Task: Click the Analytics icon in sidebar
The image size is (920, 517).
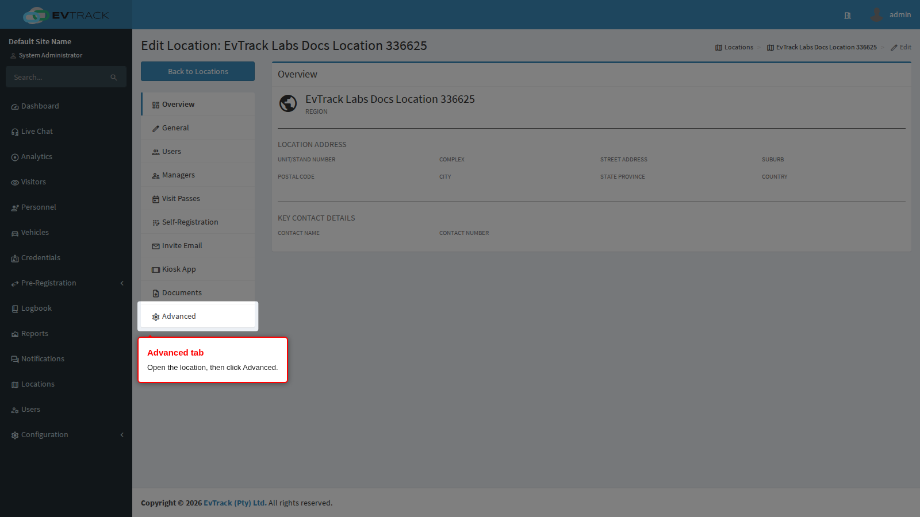Action: pos(15,157)
